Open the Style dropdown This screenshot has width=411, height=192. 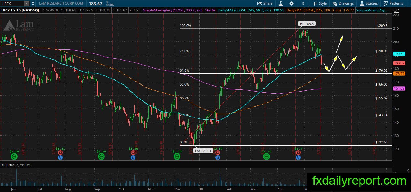coord(320,3)
